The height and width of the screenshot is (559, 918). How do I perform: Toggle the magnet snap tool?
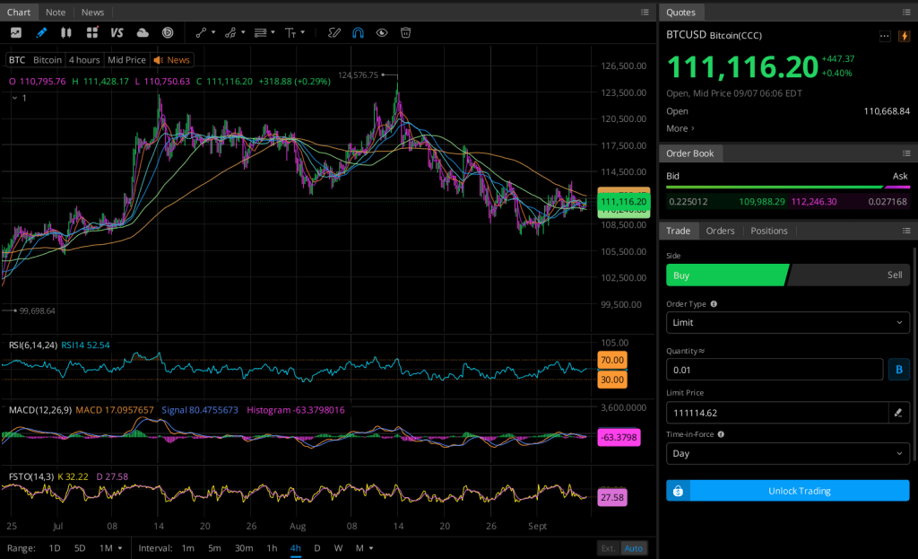click(358, 32)
